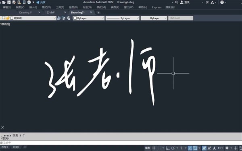Toggle the drawing grid display

[154, 148]
